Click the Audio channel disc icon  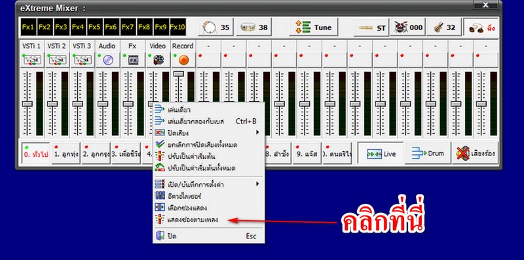point(108,60)
